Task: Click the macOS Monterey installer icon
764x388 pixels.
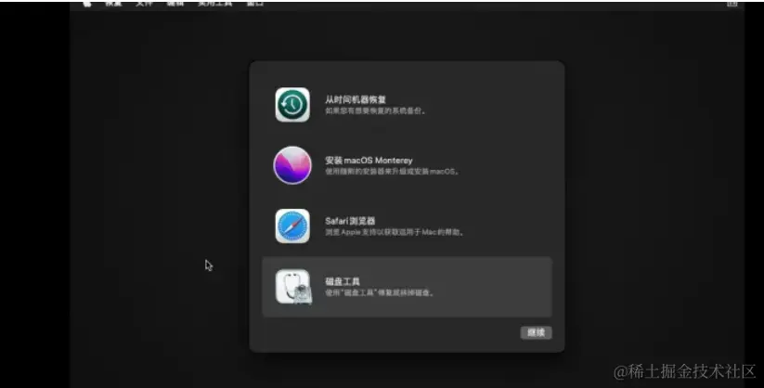Action: (292, 165)
